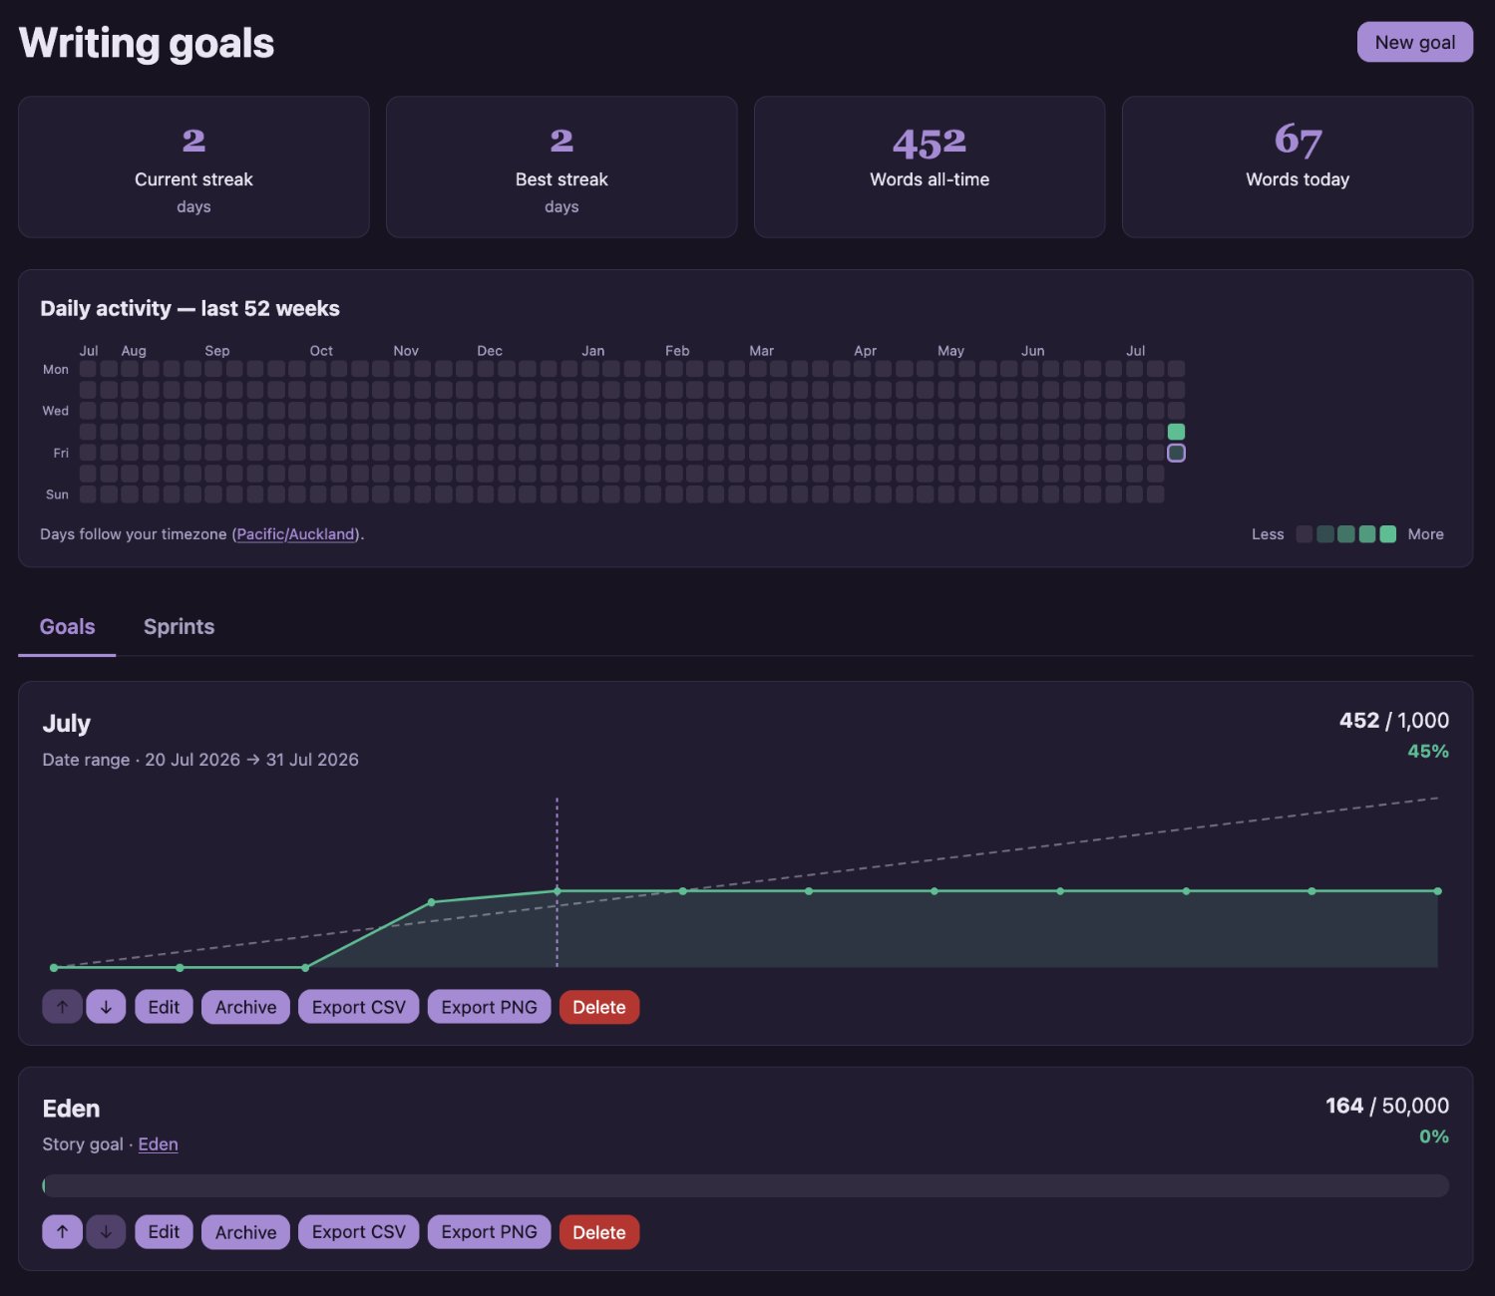Image resolution: width=1495 pixels, height=1296 pixels.
Task: Archive the July goal
Action: (245, 1007)
